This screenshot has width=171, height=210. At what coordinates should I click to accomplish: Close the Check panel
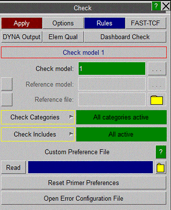[x=166, y=6]
